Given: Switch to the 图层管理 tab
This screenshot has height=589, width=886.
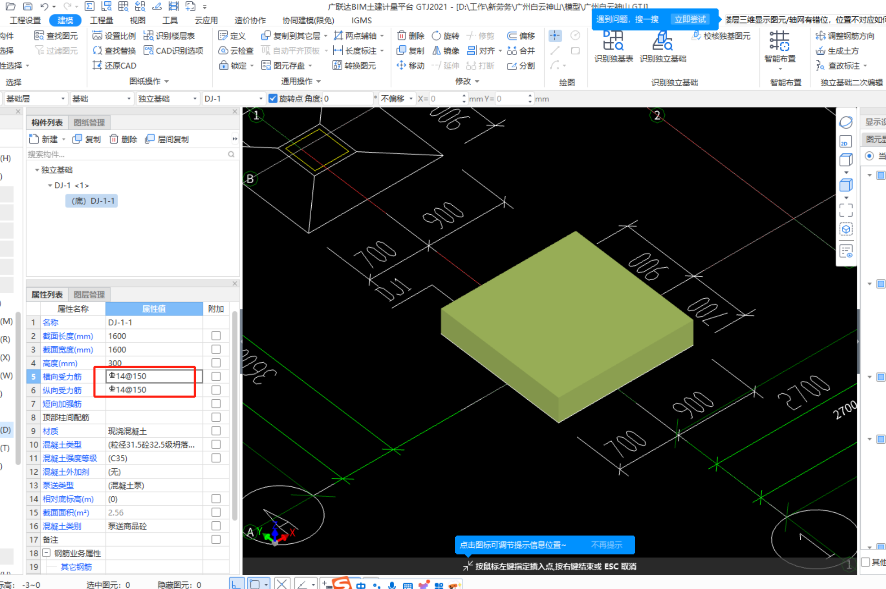Looking at the screenshot, I should (89, 294).
